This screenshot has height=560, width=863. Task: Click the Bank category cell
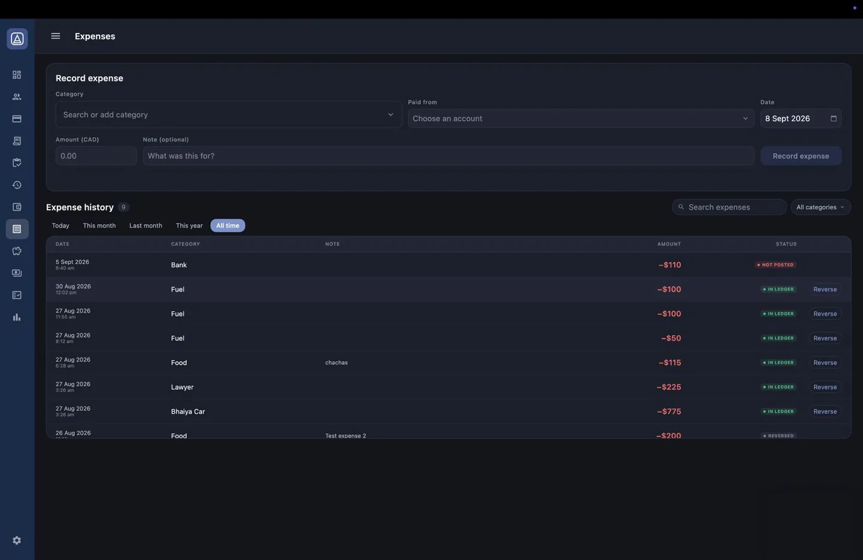pyautogui.click(x=179, y=265)
